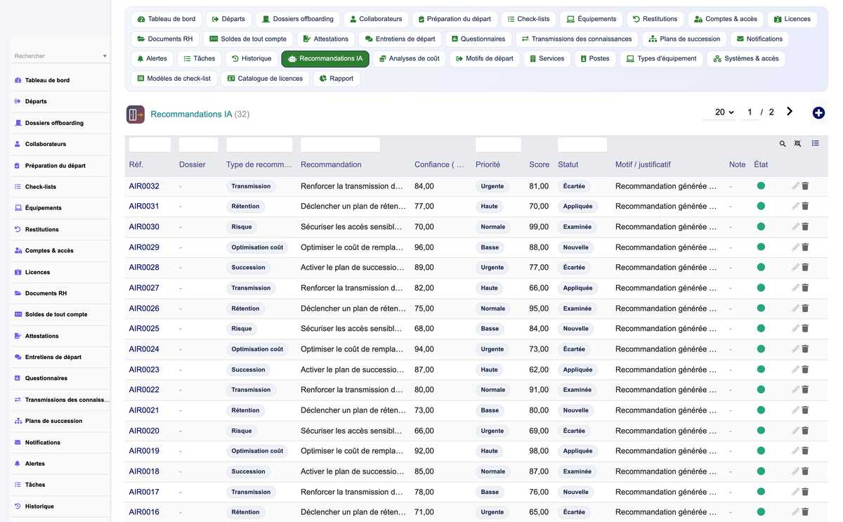Viewport: 843px width, 522px height.
Task: Edit row AIR0026 with pencil icon
Action: click(x=795, y=308)
